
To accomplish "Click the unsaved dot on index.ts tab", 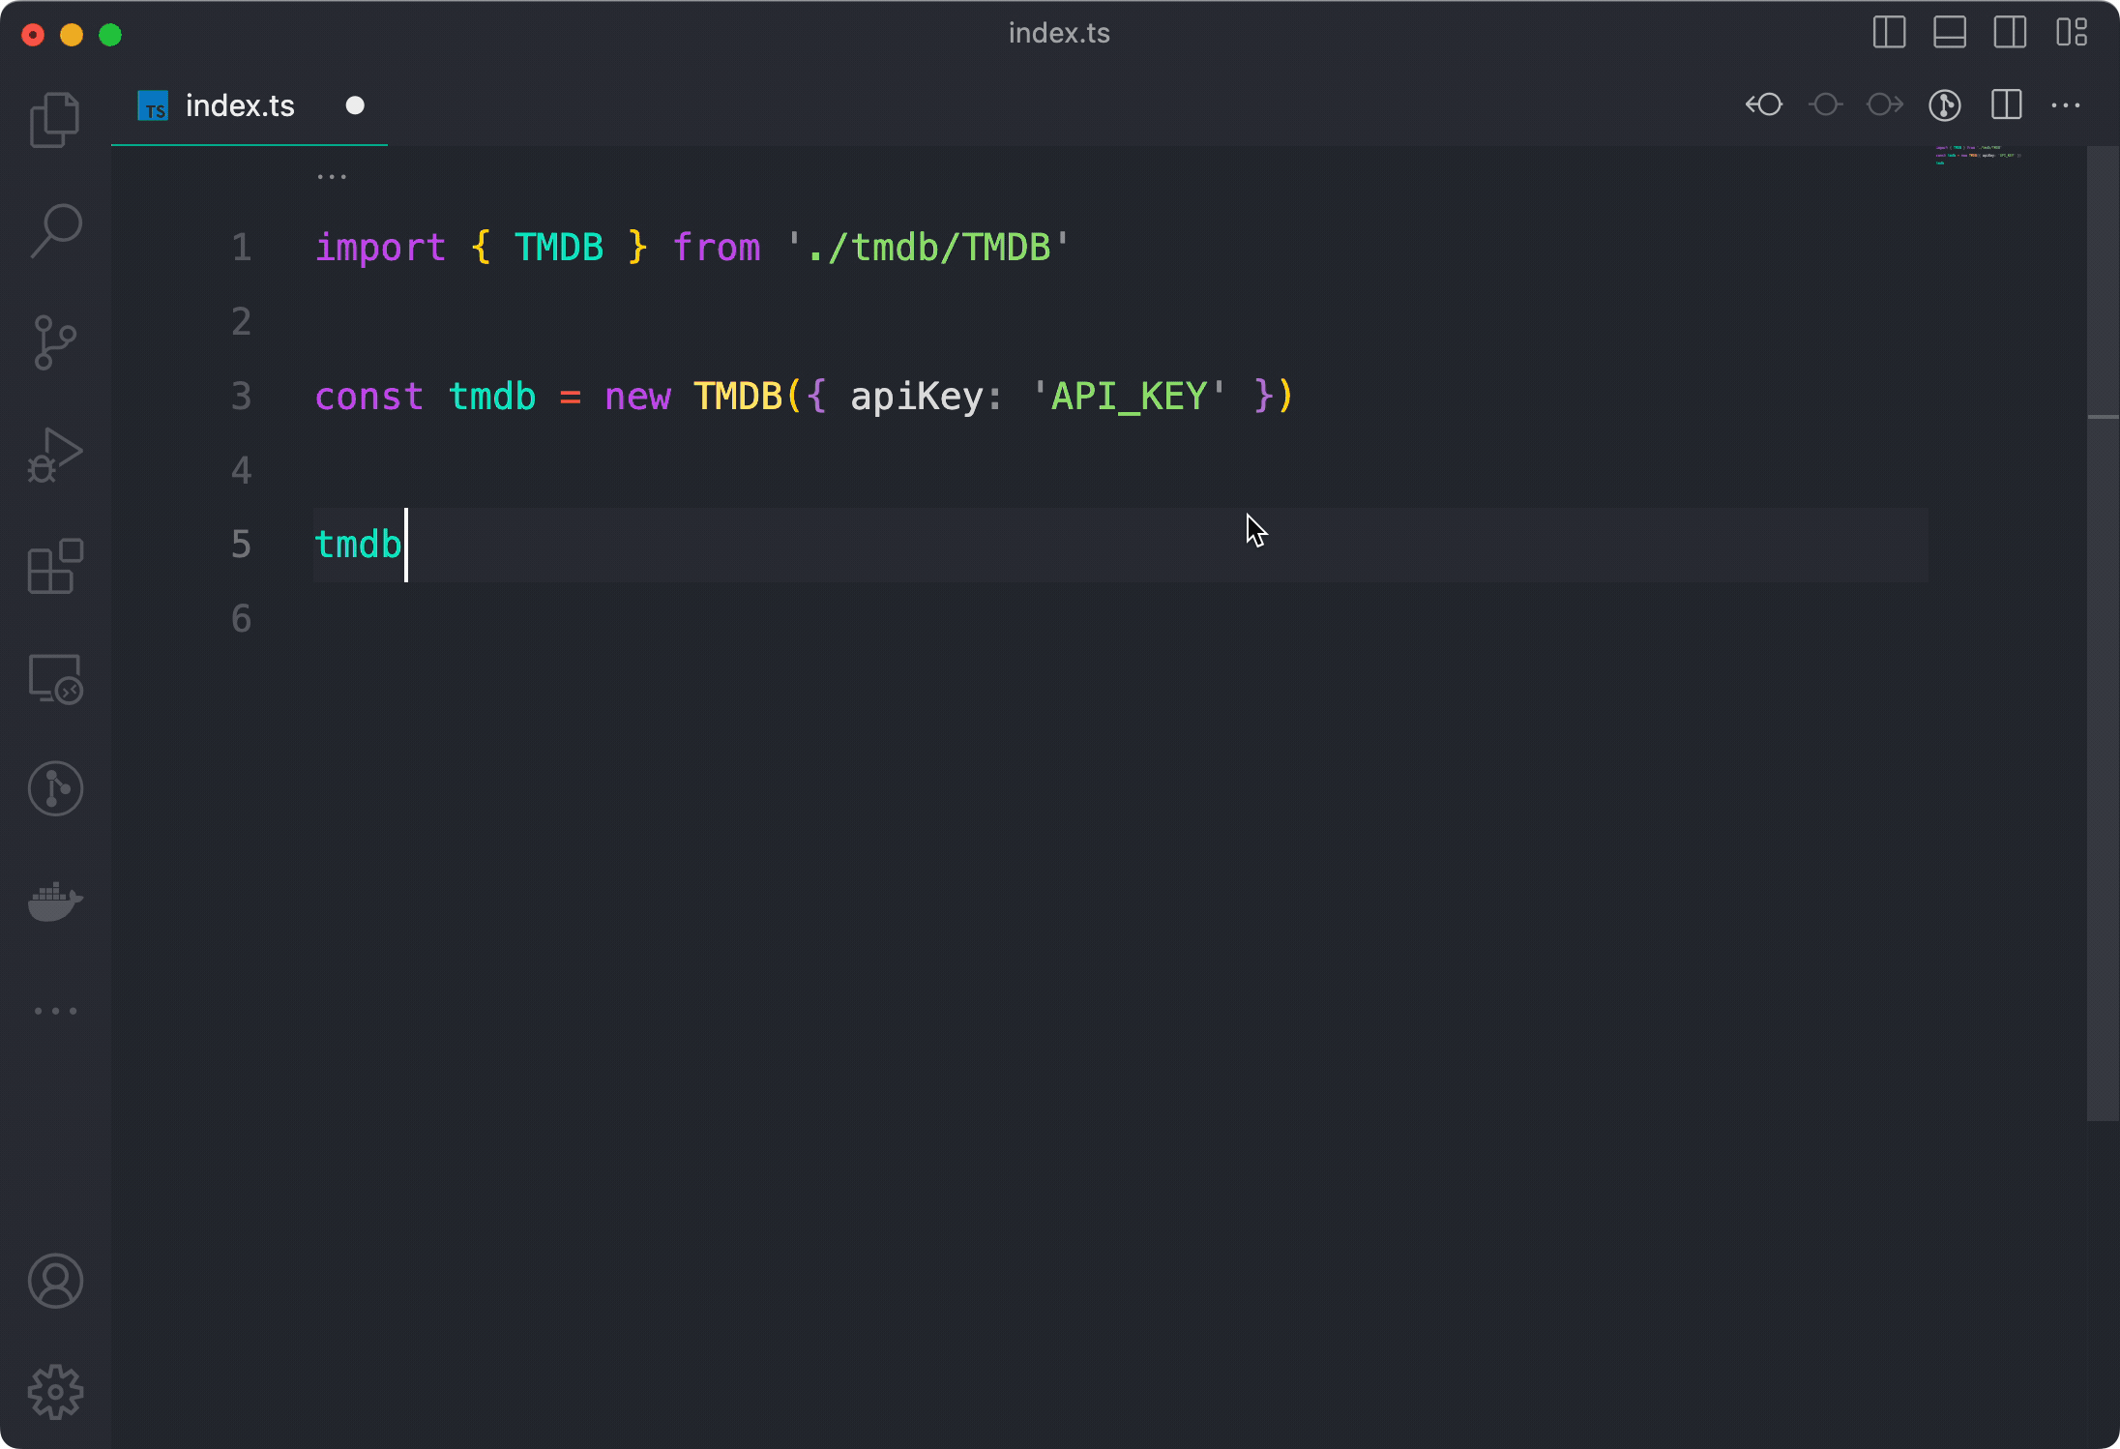I will point(355,105).
